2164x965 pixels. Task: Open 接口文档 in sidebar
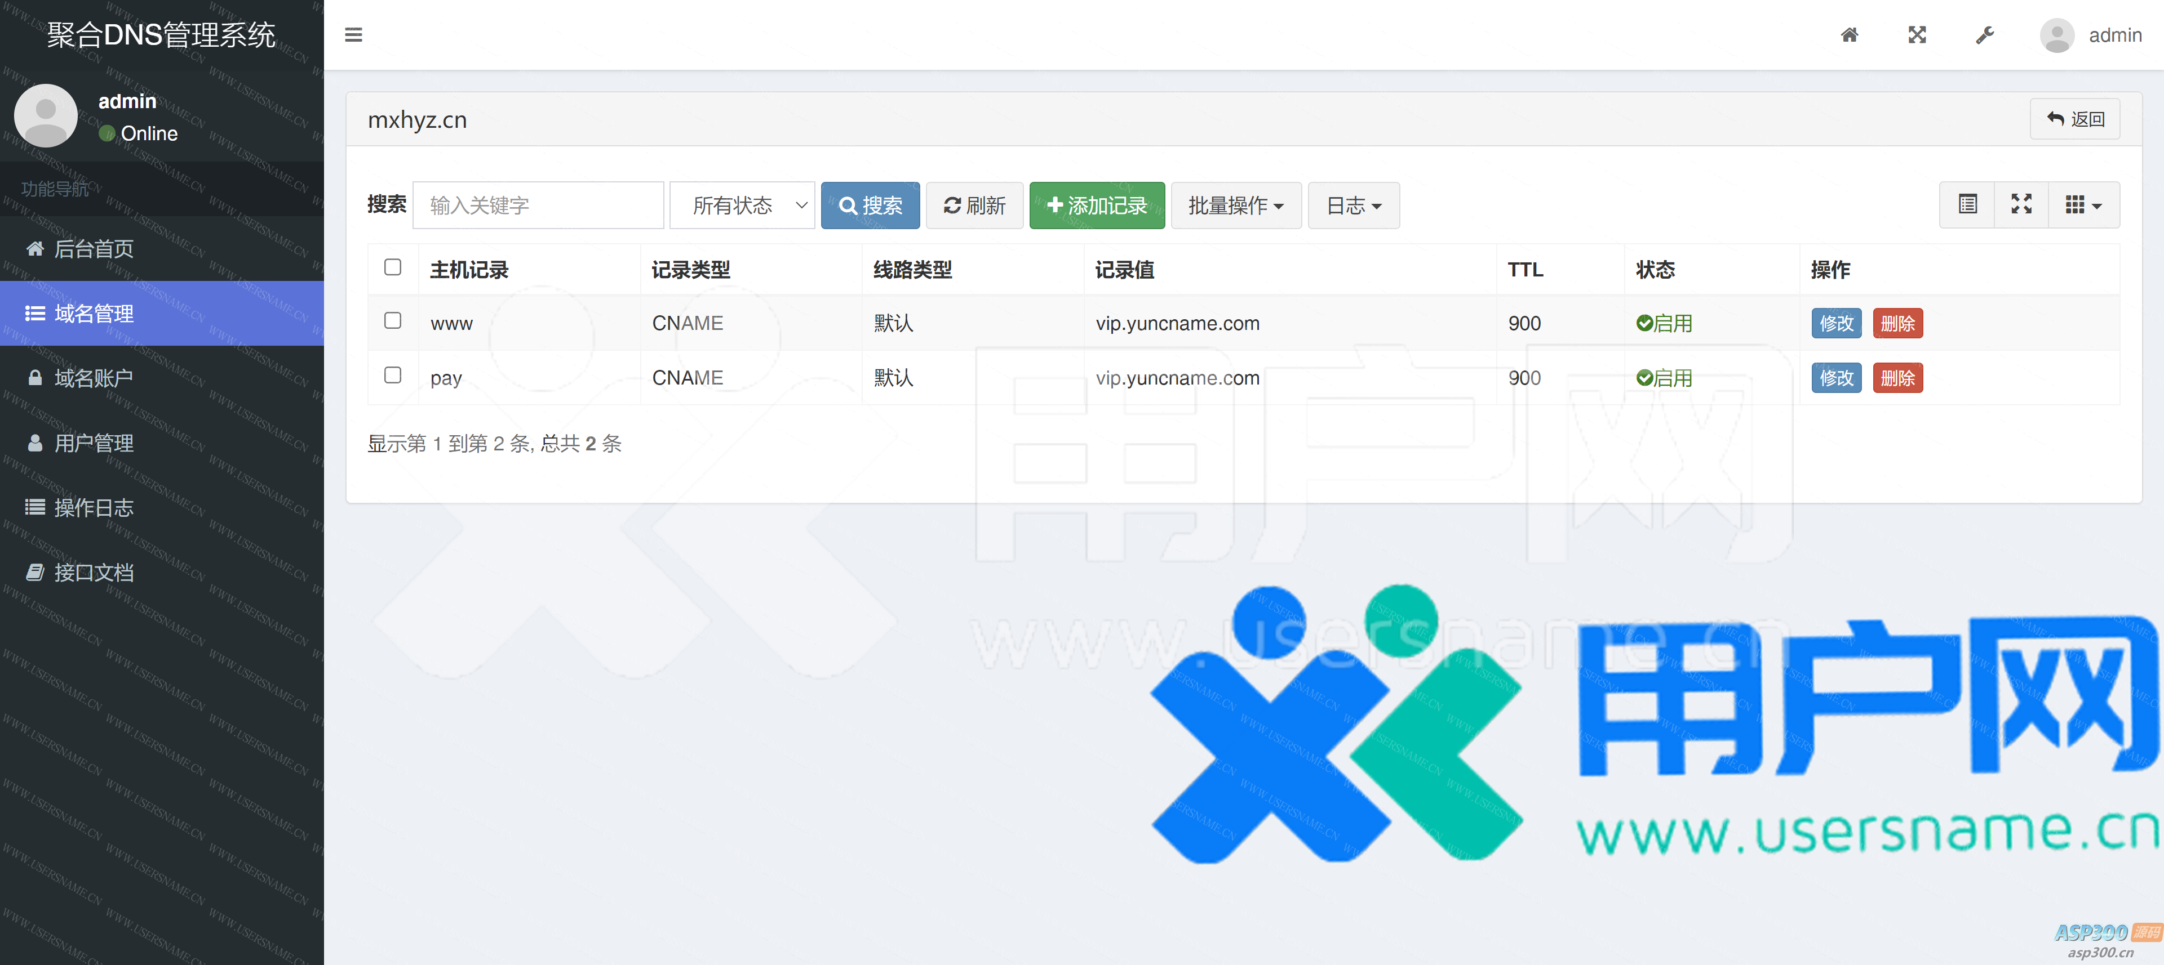click(x=162, y=571)
